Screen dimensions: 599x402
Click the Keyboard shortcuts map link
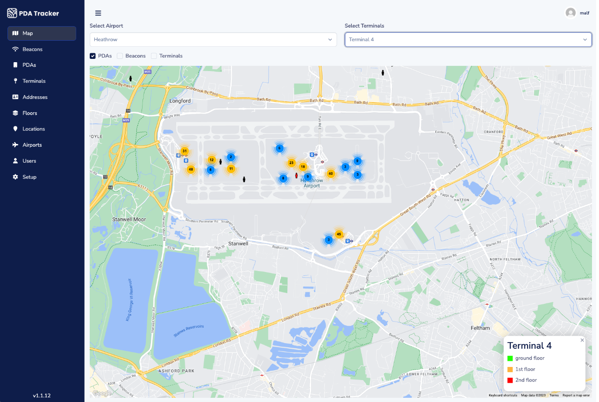point(503,395)
